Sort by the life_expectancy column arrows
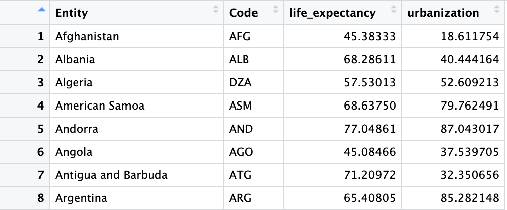 pyautogui.click(x=393, y=10)
